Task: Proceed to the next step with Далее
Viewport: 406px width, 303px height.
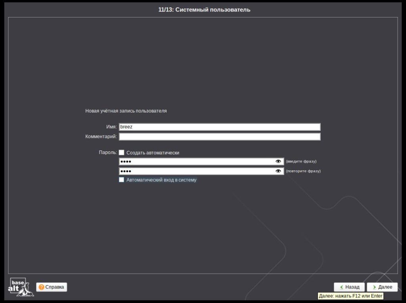Action: (x=382, y=287)
